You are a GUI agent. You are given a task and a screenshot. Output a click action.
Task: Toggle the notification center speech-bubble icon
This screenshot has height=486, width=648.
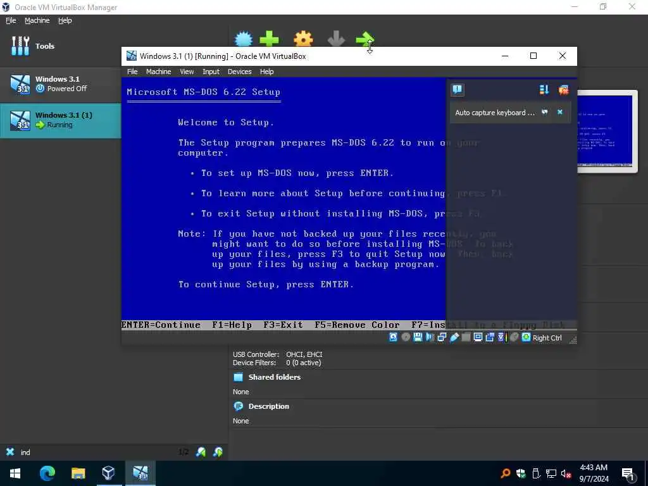click(x=457, y=90)
